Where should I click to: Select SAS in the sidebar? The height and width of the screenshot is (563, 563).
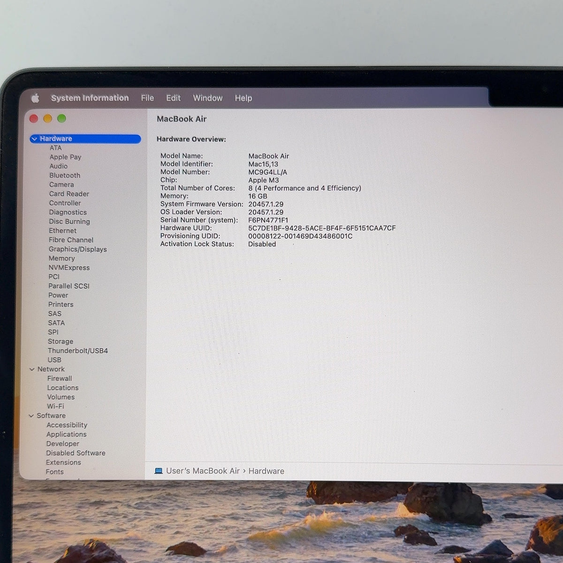(x=54, y=314)
